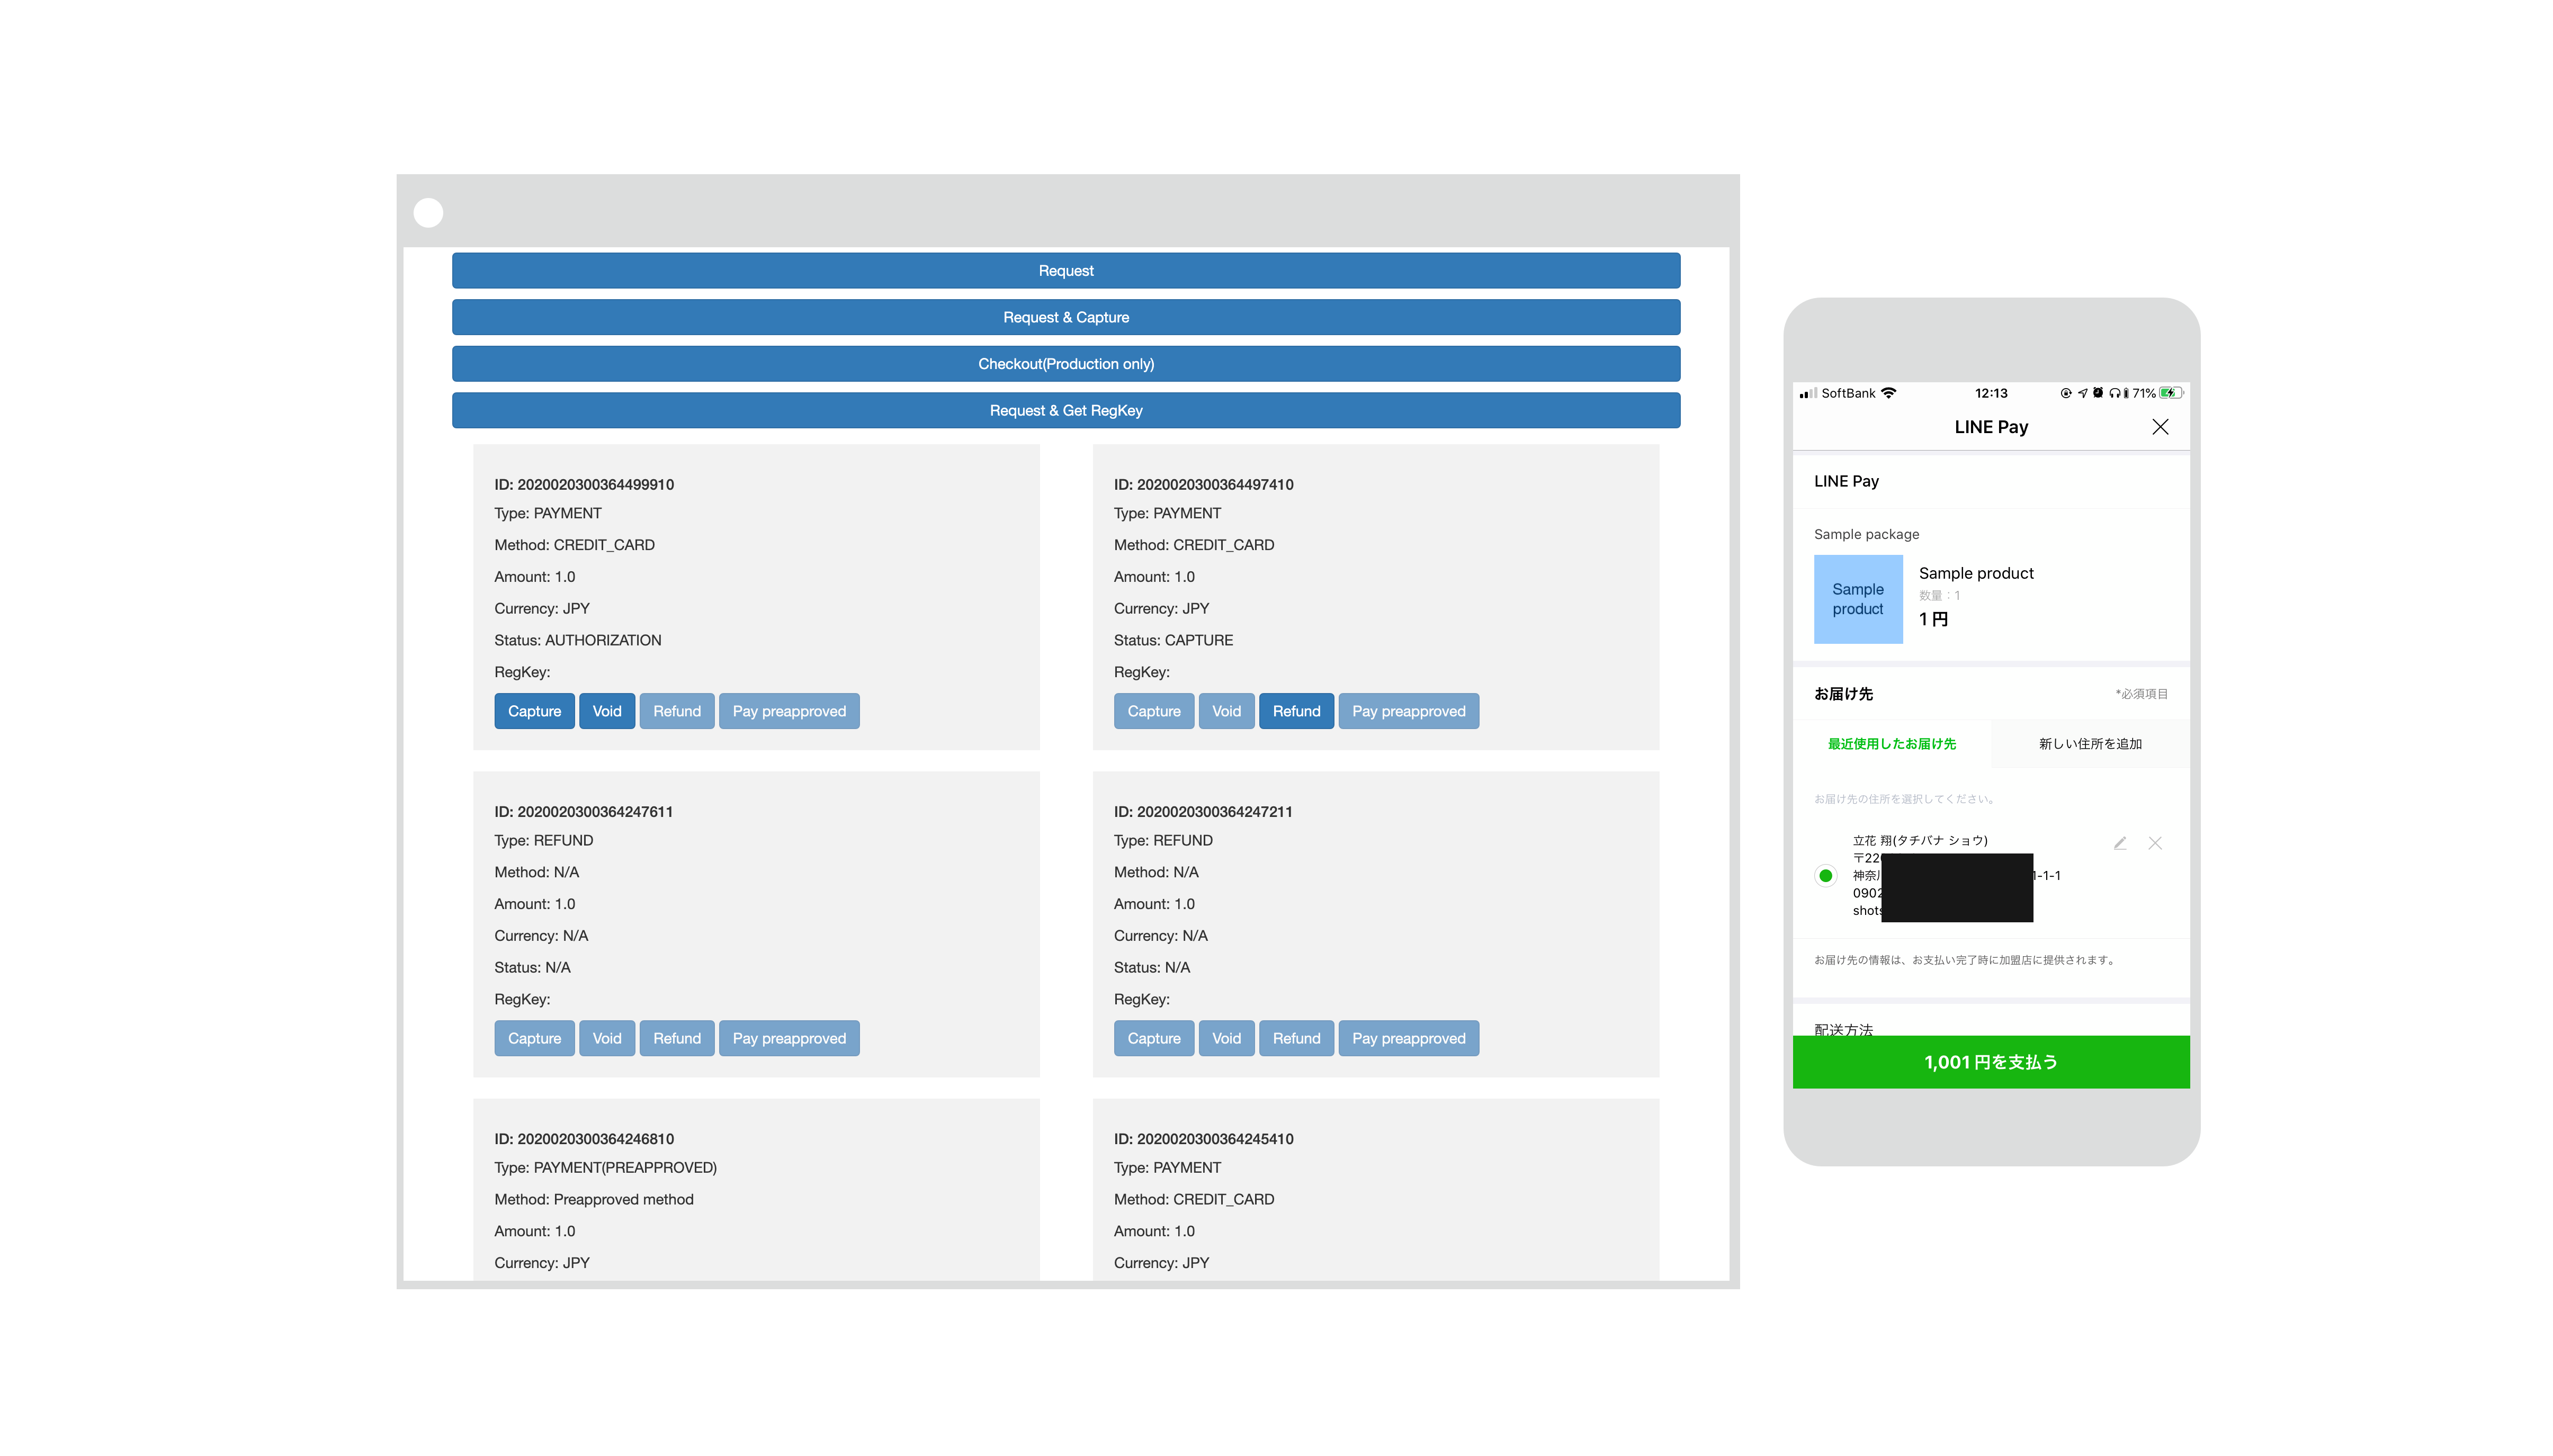Viewport: 2553px width, 1456px height.
Task: Switch to 最近使用したお届け先 tab
Action: click(1891, 744)
